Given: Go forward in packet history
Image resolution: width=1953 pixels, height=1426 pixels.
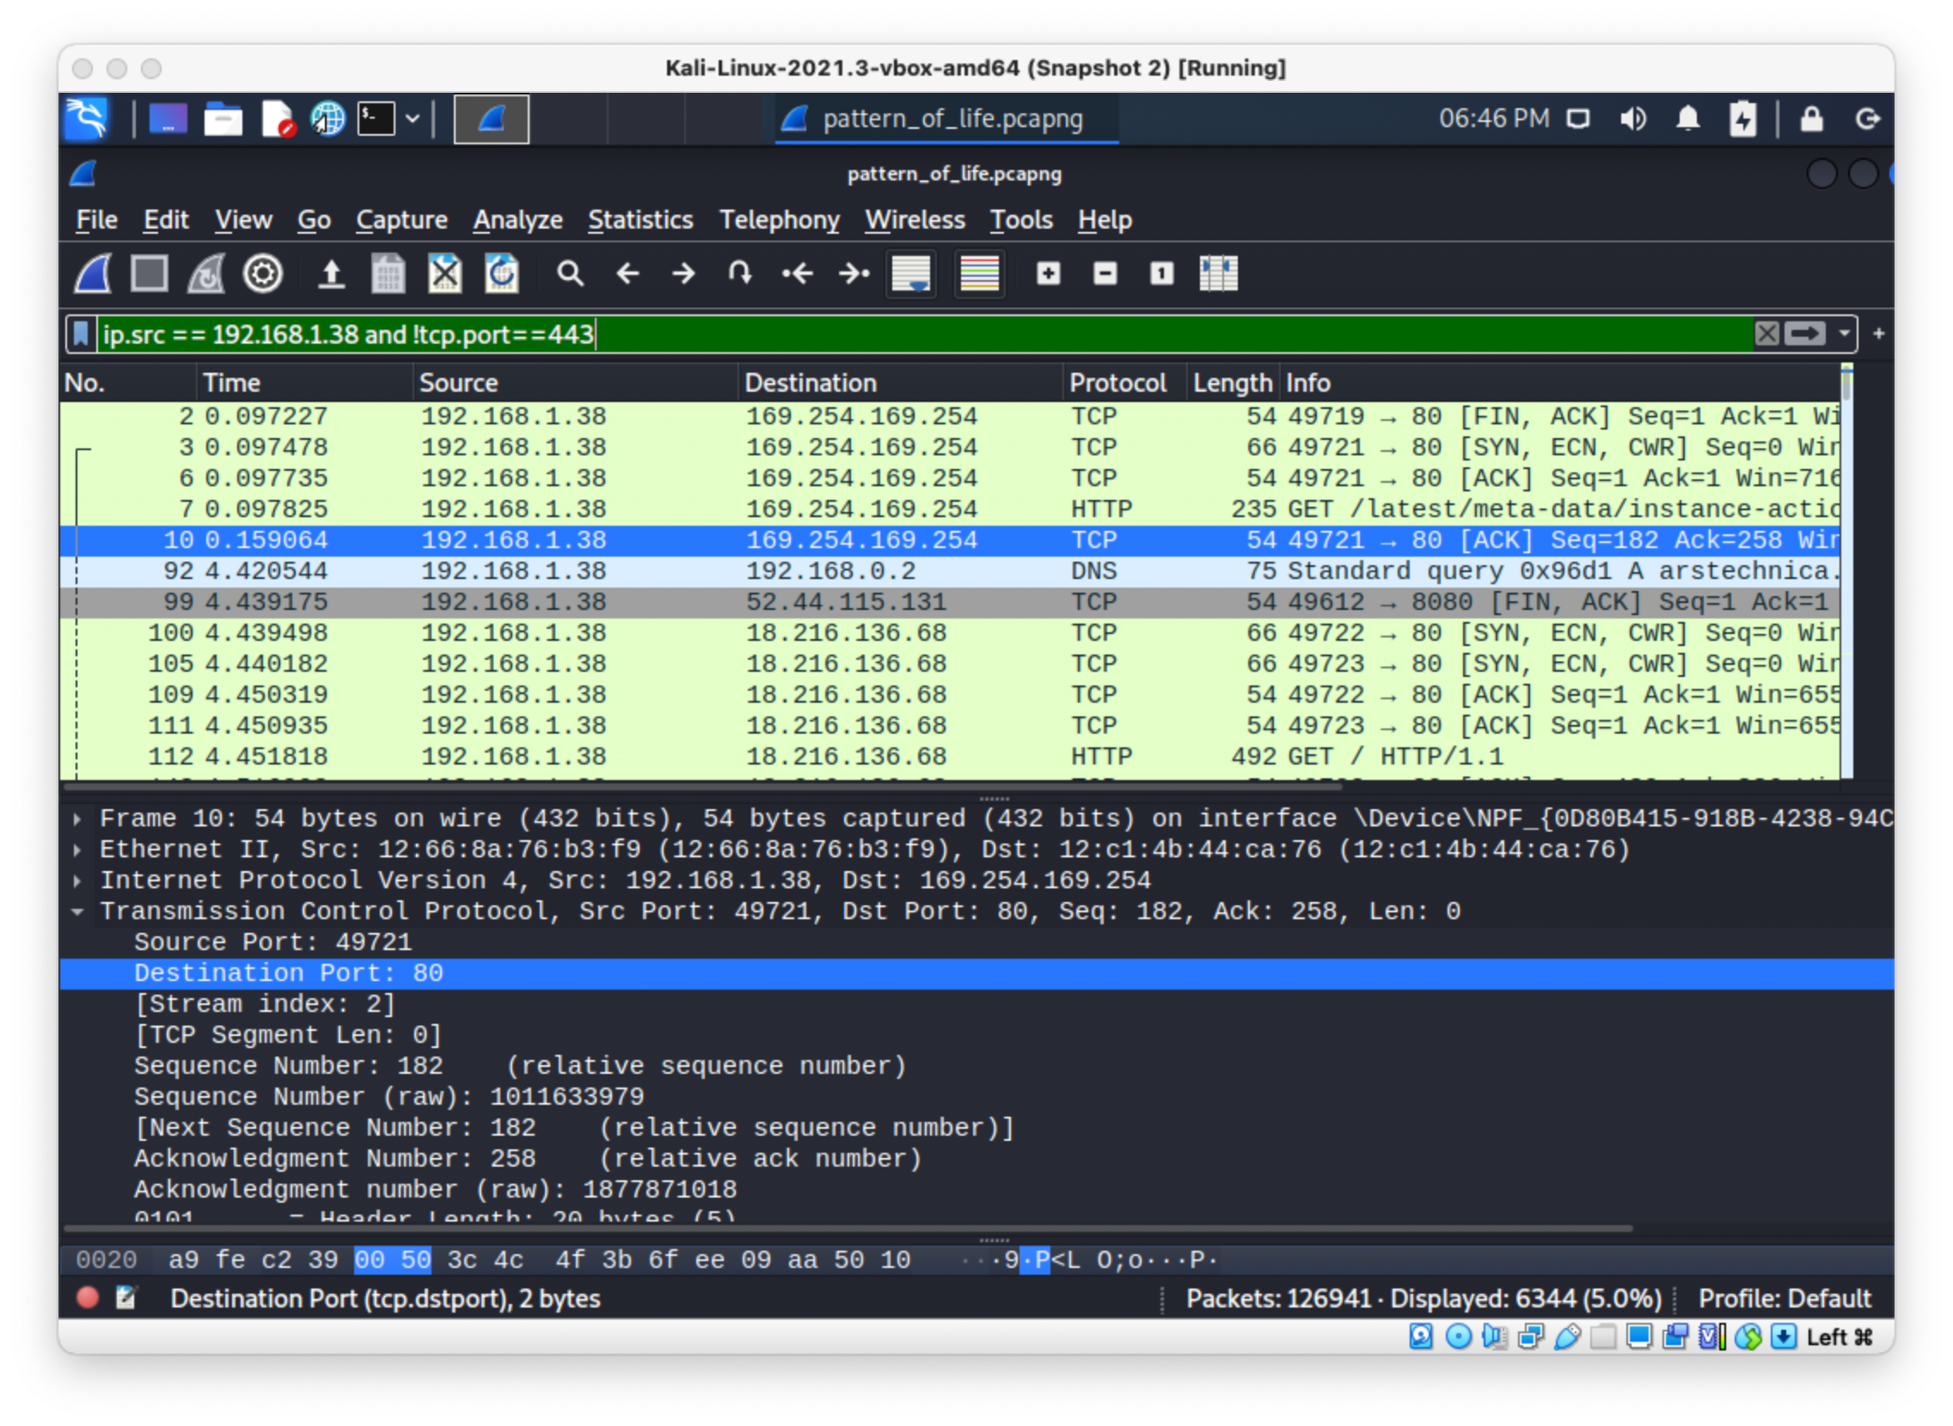Looking at the screenshot, I should pos(684,275).
